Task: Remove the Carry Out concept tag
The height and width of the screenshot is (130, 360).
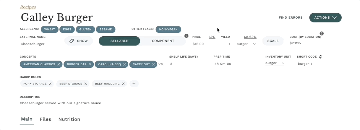Action: pos(154,64)
